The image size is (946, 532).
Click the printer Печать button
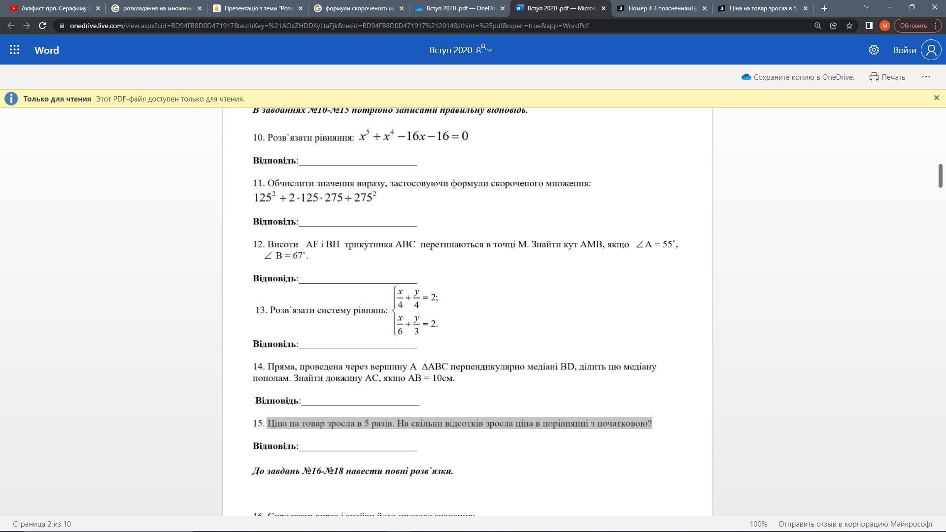(887, 77)
